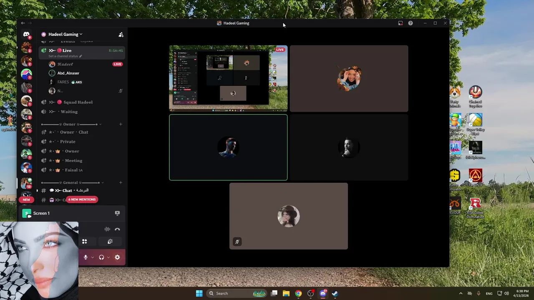534x300 pixels.
Task: Open volume control in system tray
Action: click(x=506, y=293)
